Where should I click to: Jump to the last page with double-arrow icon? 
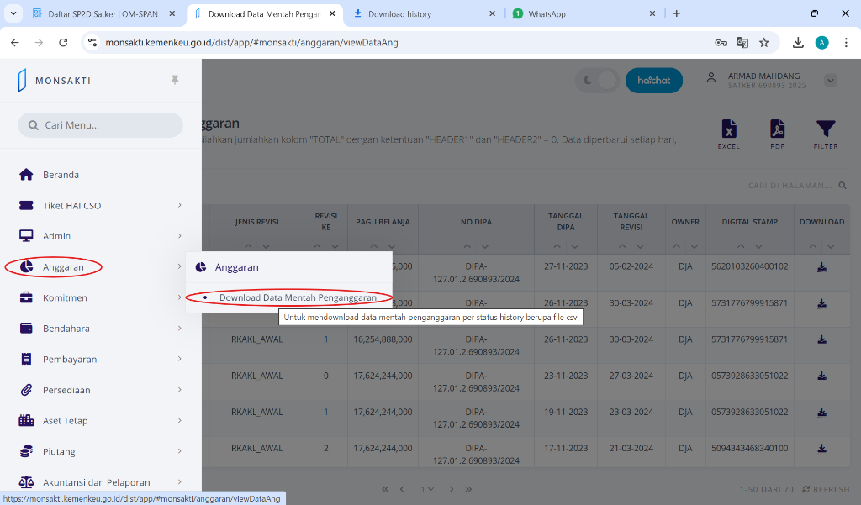coord(468,488)
